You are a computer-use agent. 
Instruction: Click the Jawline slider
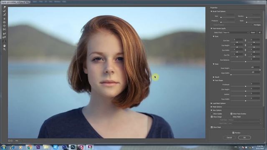click(x=245, y=96)
